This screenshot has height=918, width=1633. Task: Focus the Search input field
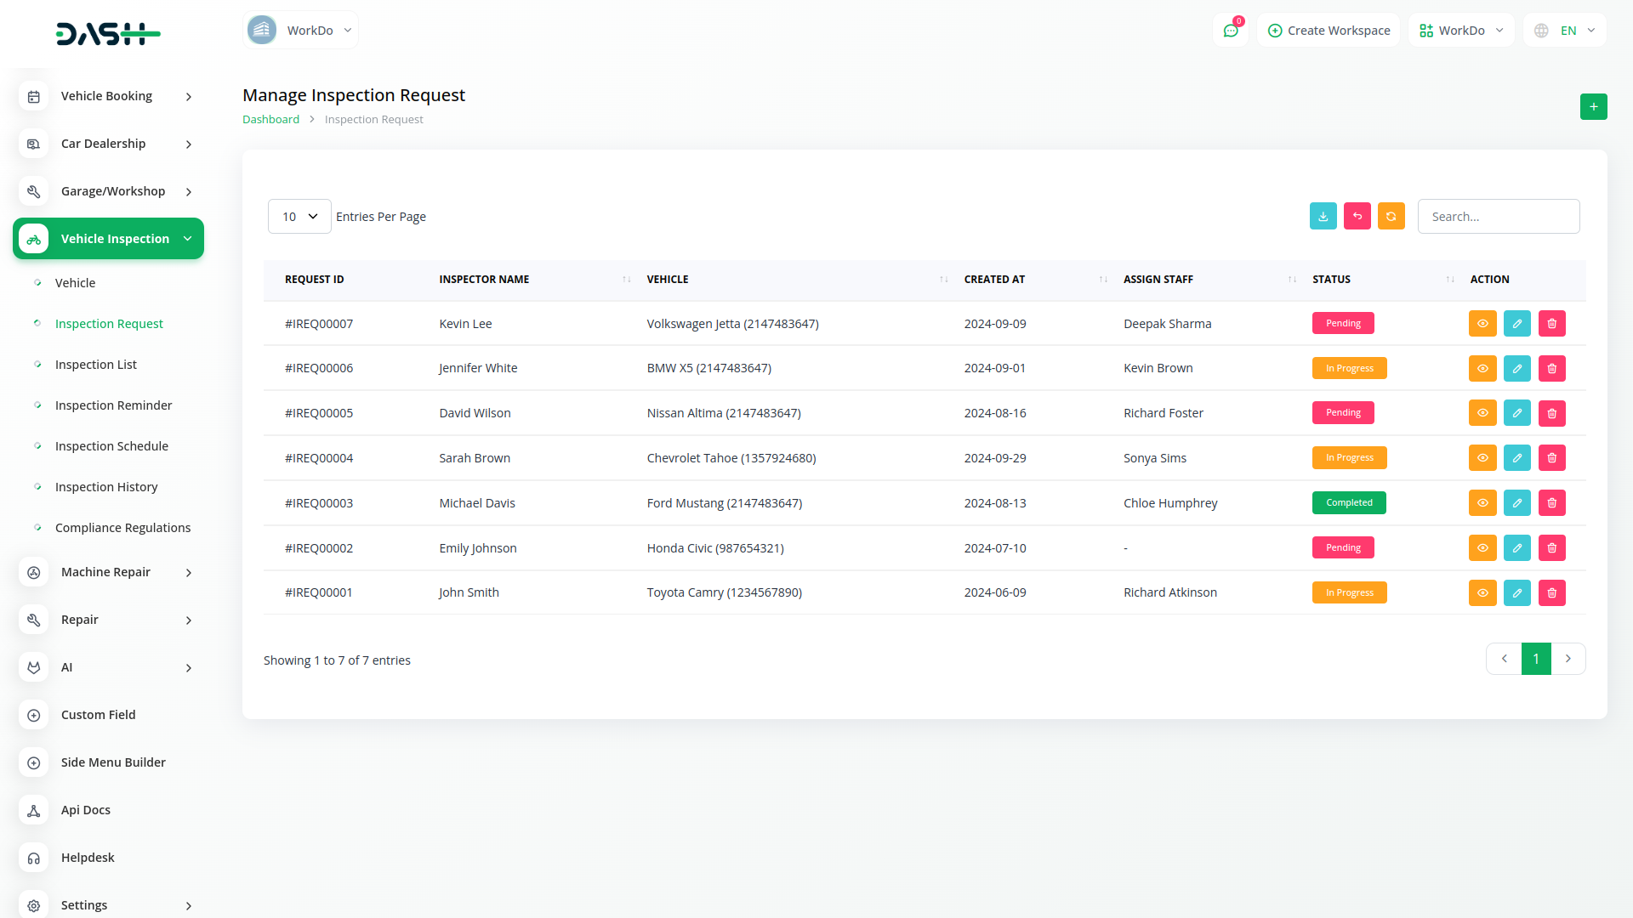[1498, 217]
